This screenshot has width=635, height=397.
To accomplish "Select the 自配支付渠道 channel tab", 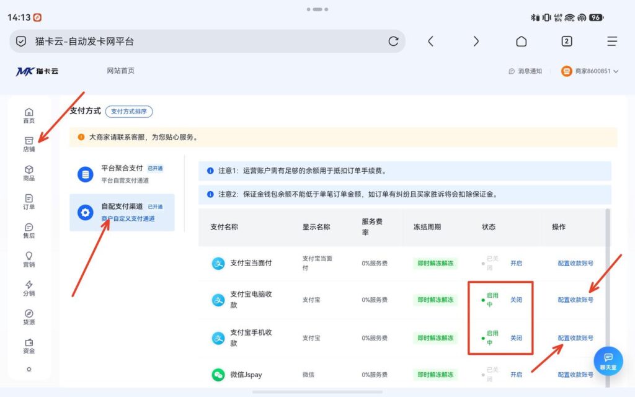I will 122,212.
